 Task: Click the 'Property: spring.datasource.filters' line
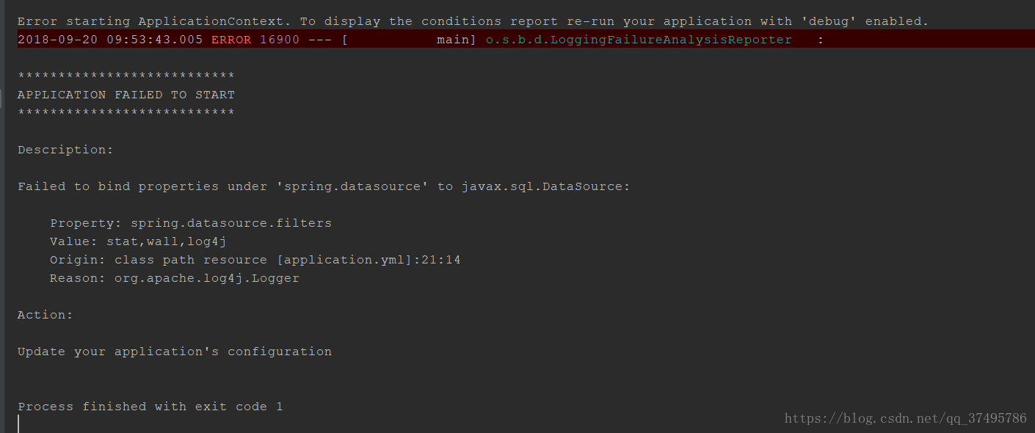191,223
